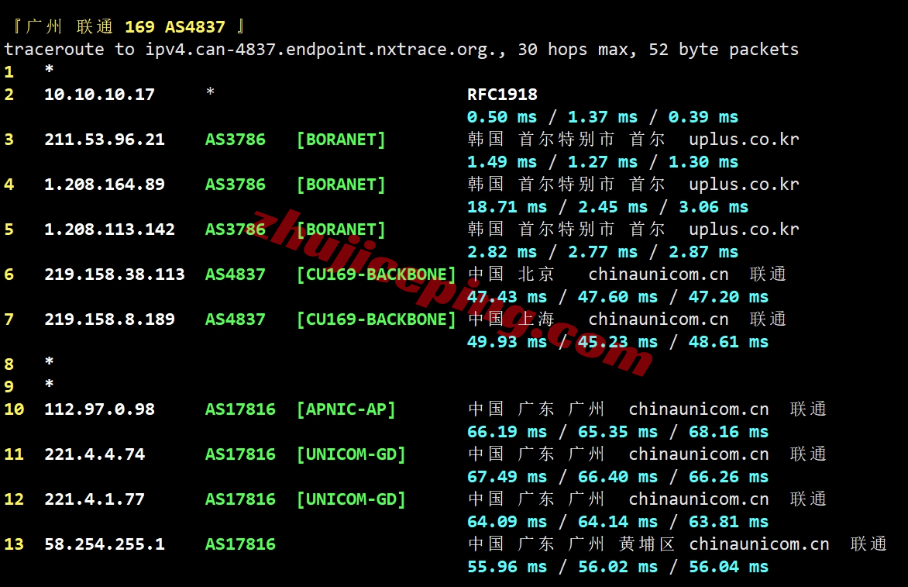Image resolution: width=908 pixels, height=587 pixels.
Task: Click chinaunicom.cn on the 黄埔区 hop 13 row
Action: pyautogui.click(x=759, y=544)
